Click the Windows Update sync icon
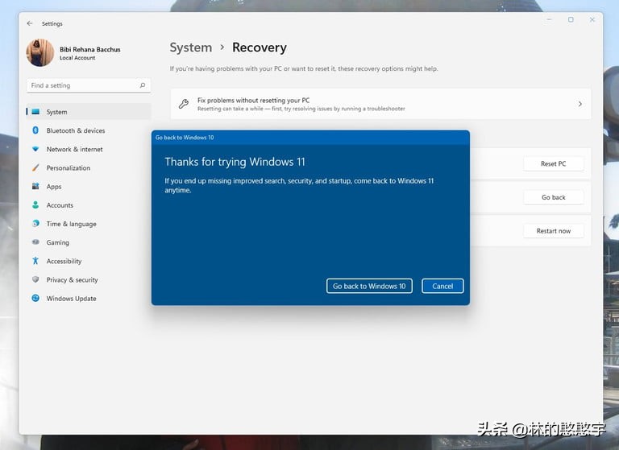Screen dimensions: 619x450 click(35, 298)
